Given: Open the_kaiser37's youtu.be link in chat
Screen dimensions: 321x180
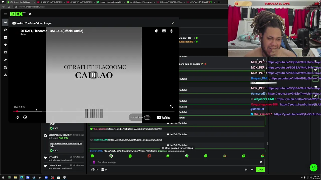Looking at the screenshot, I should tap(134, 129).
